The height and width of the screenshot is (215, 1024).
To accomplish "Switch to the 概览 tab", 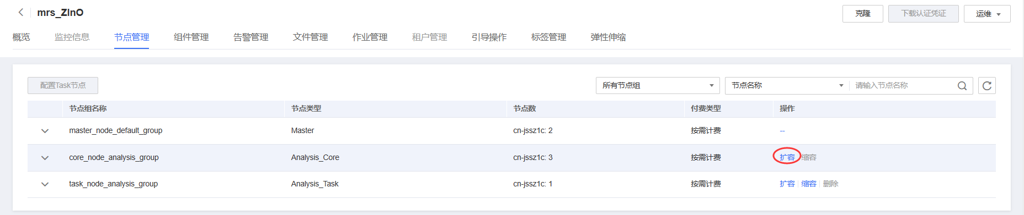I will [22, 37].
